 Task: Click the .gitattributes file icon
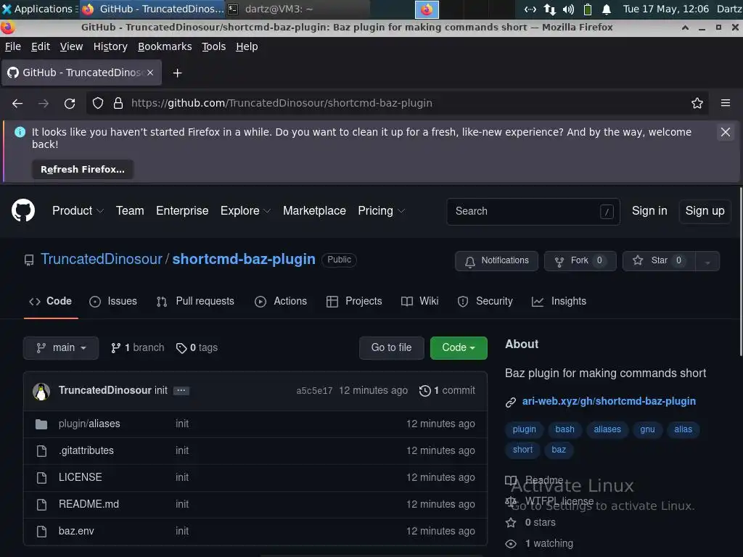41,451
